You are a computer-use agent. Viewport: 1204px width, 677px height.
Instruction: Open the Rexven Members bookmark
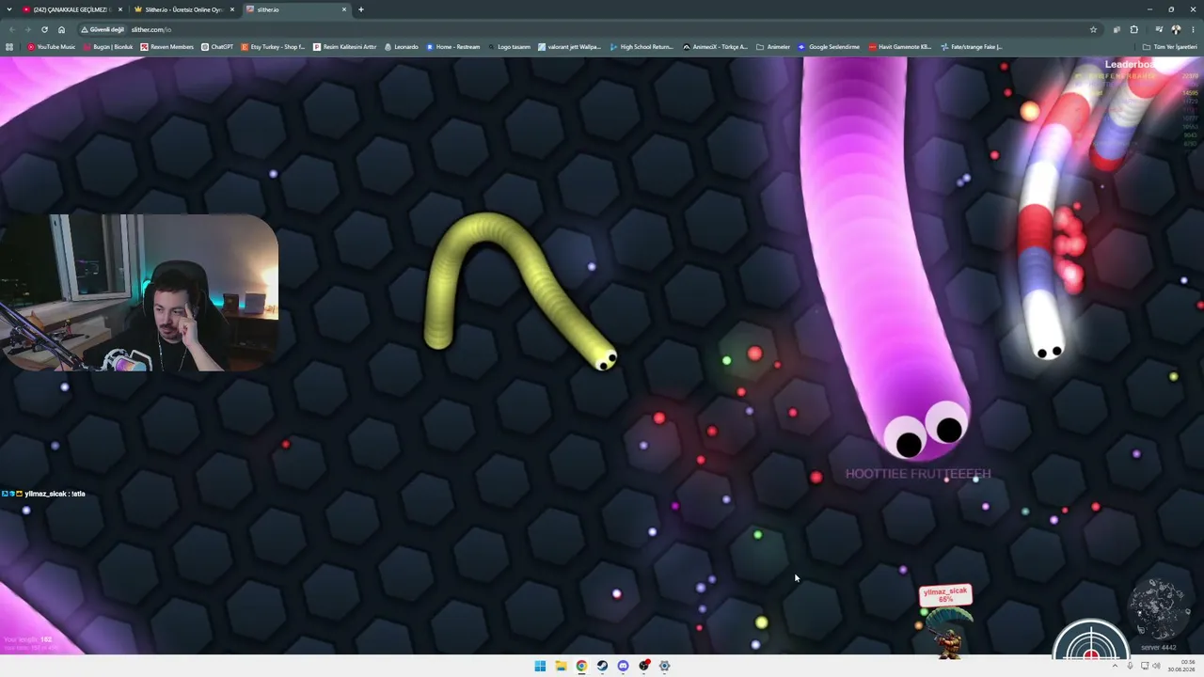coord(167,46)
